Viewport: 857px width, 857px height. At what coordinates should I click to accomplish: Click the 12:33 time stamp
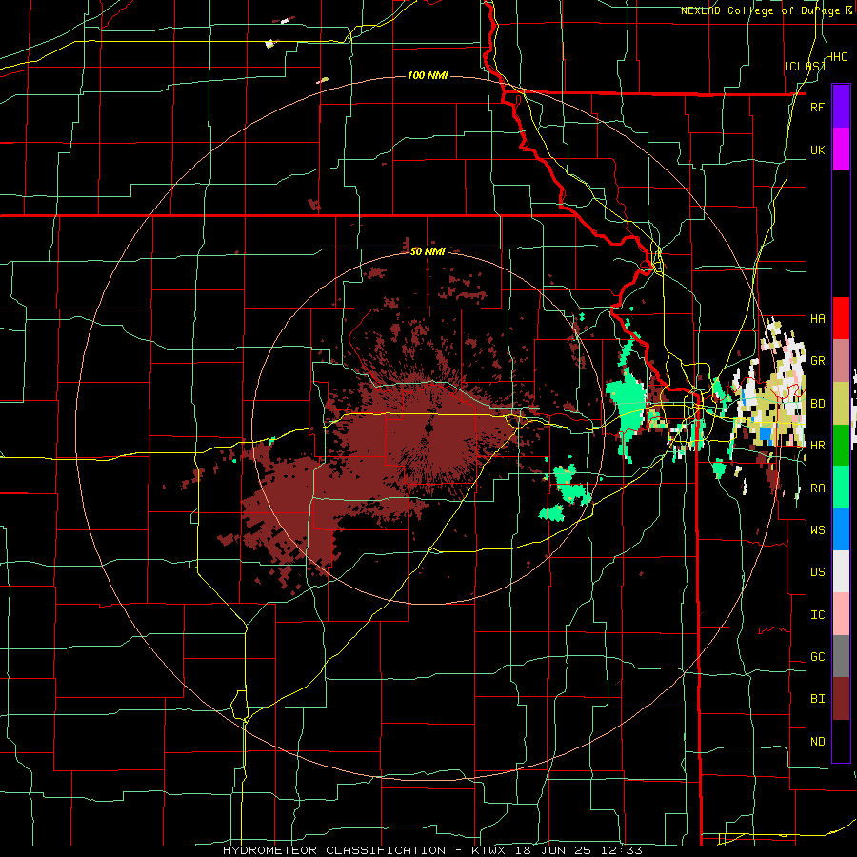(x=624, y=850)
